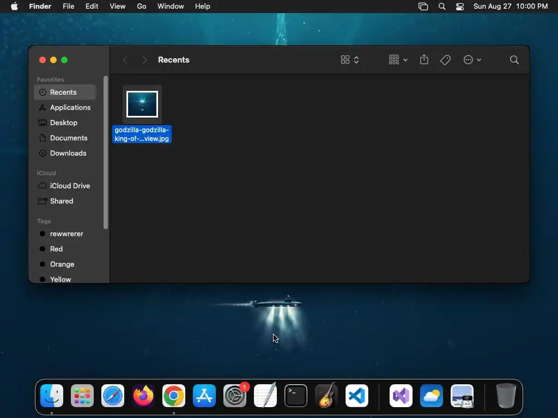Select Desktop in the sidebar
The image size is (558, 418).
click(65, 122)
